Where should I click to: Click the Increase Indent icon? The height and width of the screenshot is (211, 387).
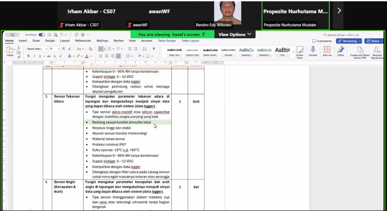tap(136, 49)
